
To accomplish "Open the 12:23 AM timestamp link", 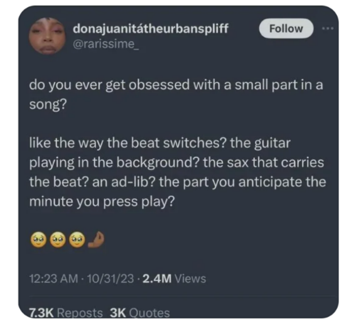I will (54, 279).
